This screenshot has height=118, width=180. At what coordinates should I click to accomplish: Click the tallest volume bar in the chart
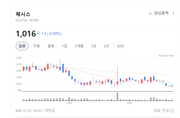117,97
